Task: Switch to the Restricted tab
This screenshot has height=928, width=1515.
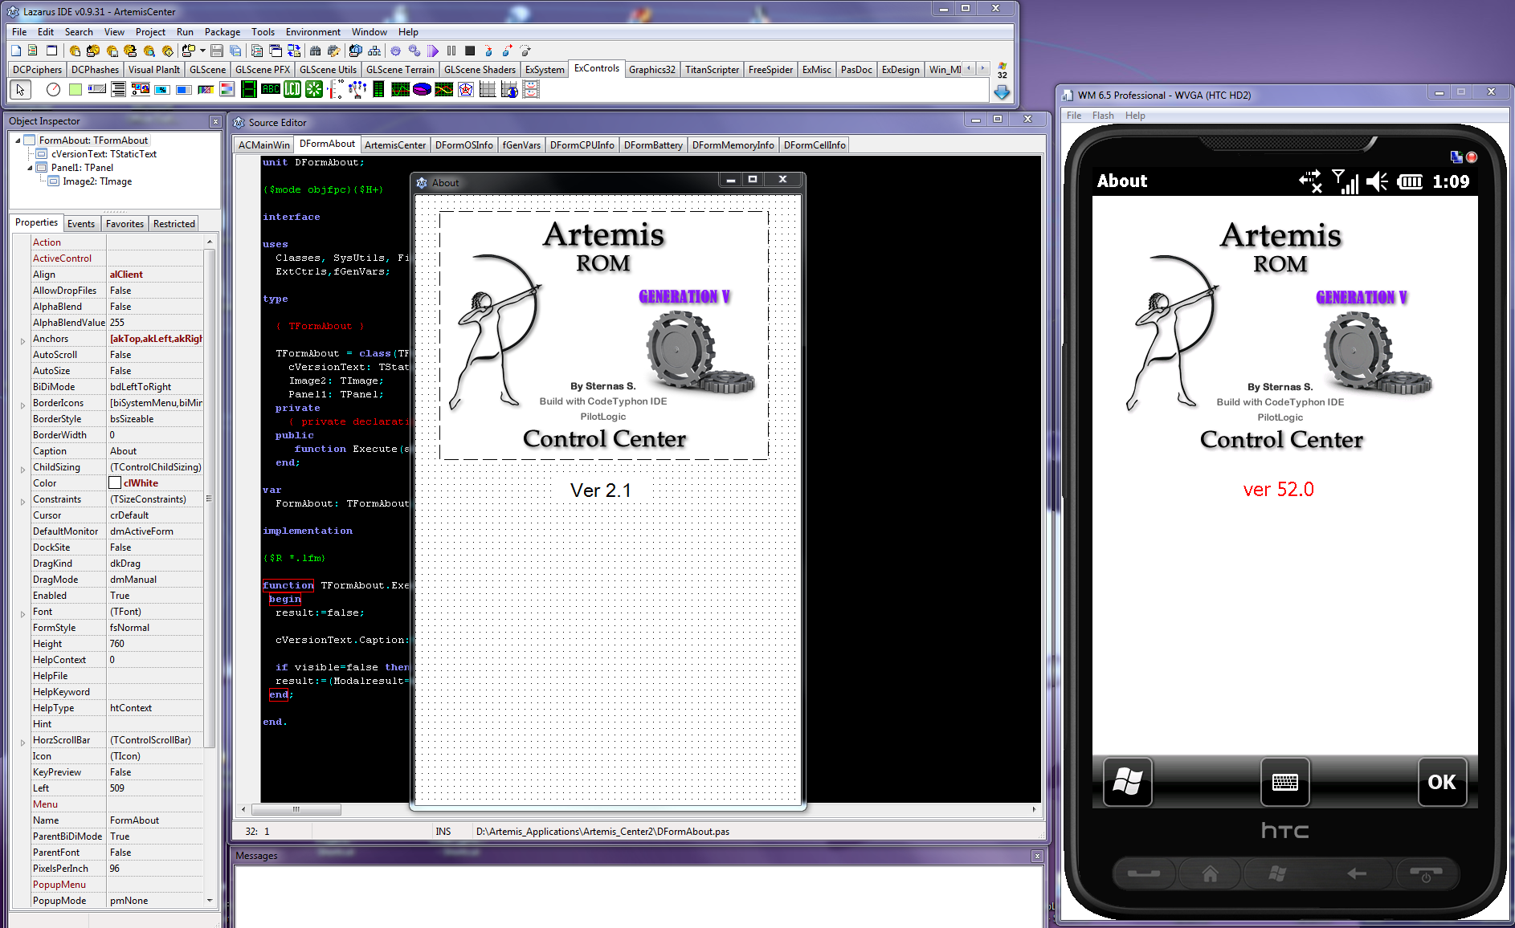Action: click(x=174, y=224)
